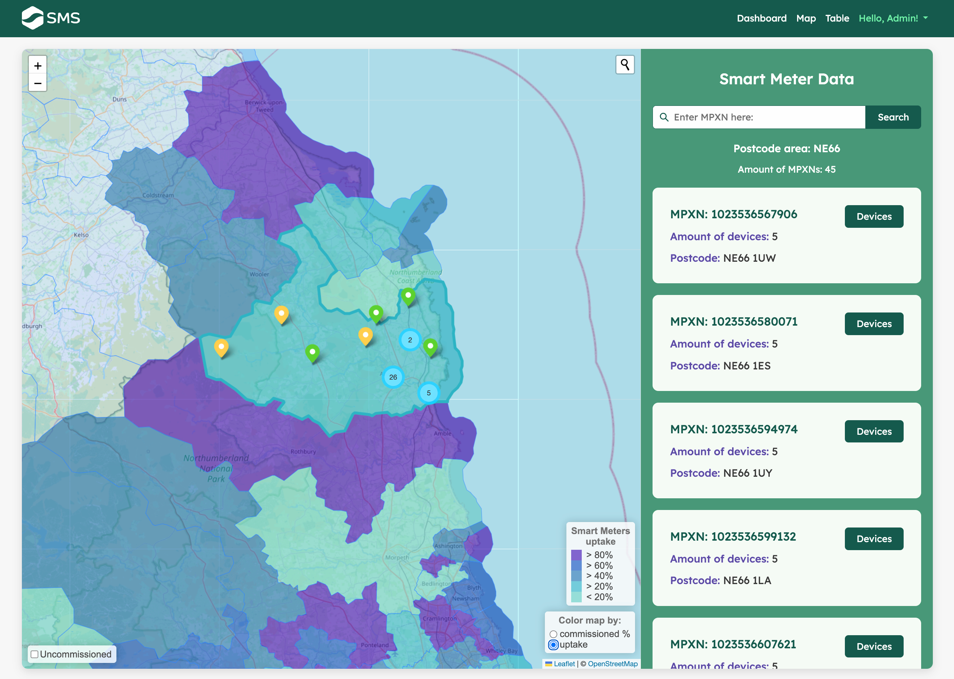Viewport: 954px width, 679px height.
Task: Click the Rothbury label on map
Action: (303, 452)
